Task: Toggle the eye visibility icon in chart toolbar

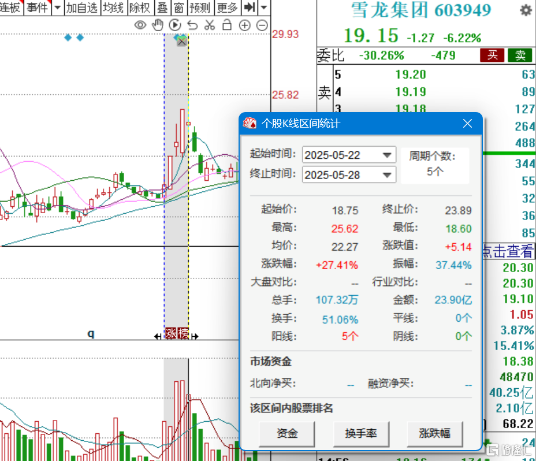Action: coord(140,25)
